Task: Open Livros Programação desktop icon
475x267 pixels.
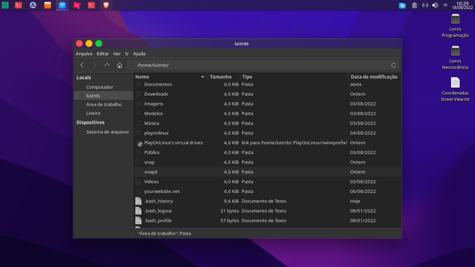Action: tap(455, 25)
